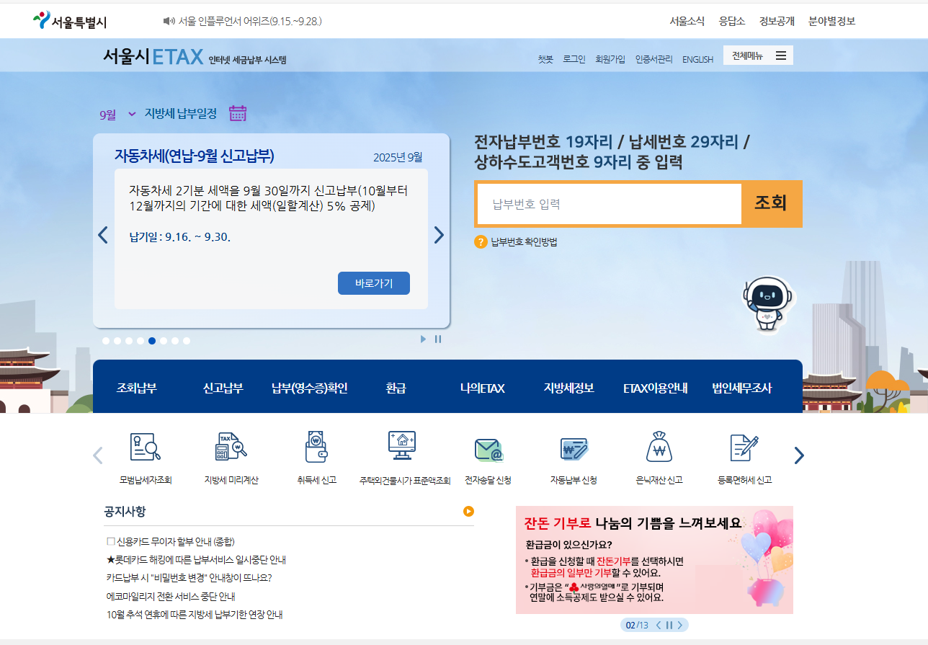
Task: Click the chatbot robot mascot
Action: 768,305
